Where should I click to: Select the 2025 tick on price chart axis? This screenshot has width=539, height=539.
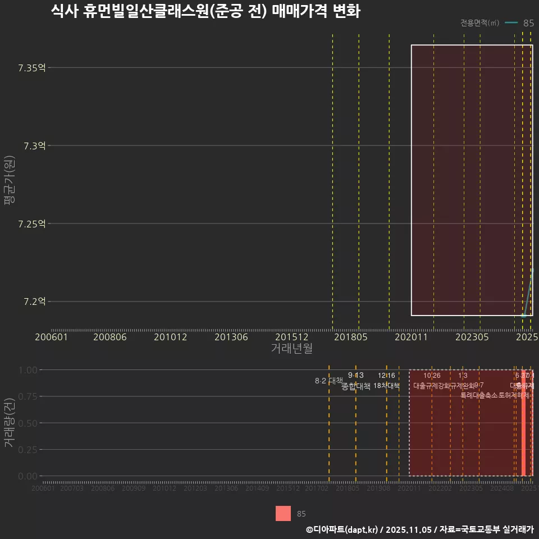[527, 337]
